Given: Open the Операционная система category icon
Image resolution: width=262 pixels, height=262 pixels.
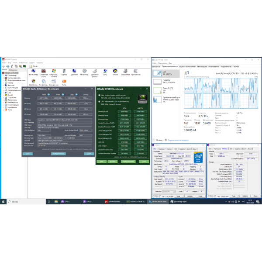Looking at the screenshot, I should [x=54, y=73].
